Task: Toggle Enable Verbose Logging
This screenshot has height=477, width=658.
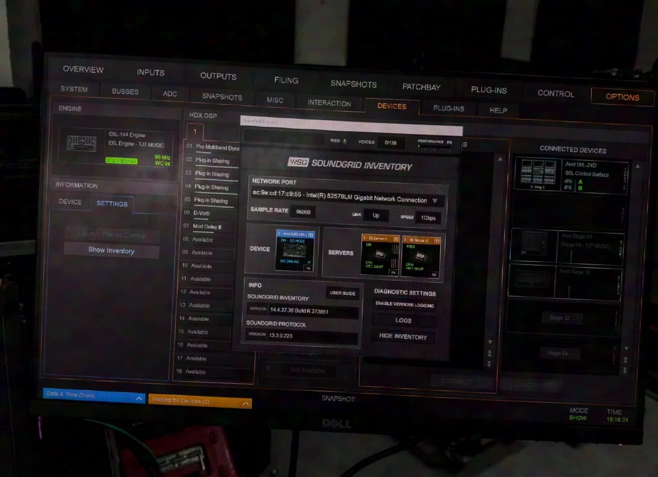Action: coord(405,304)
